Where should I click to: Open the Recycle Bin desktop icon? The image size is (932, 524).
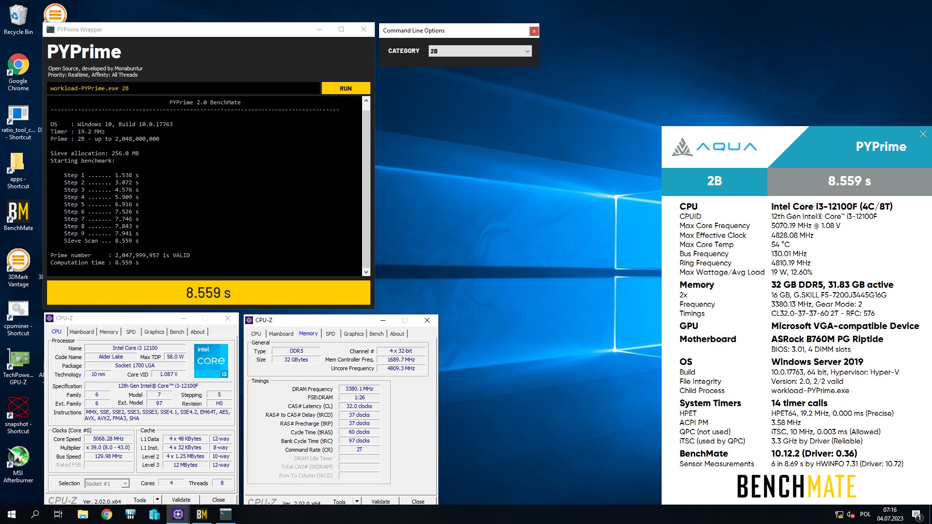point(18,20)
